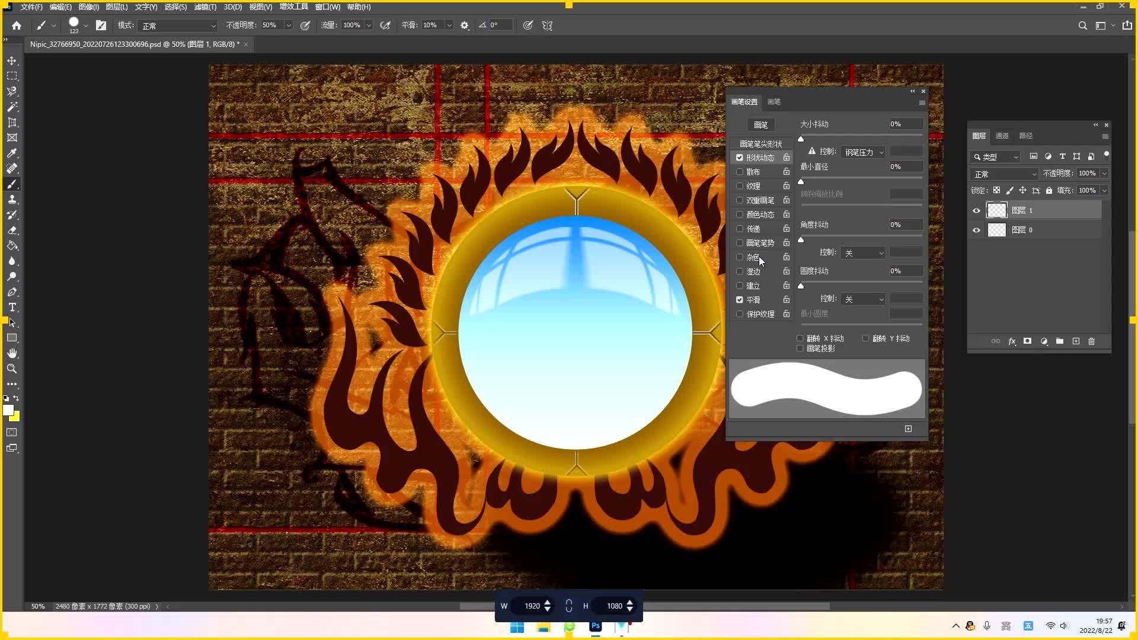
Task: Click the Home icon in options bar
Action: 17,25
